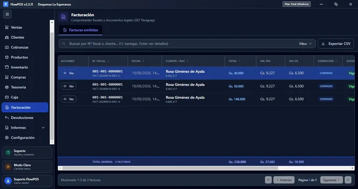358x189 pixels.
Task: Click the Clientes people icon
Action: (x=7, y=37)
